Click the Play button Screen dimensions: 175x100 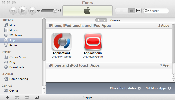tap(23, 11)
